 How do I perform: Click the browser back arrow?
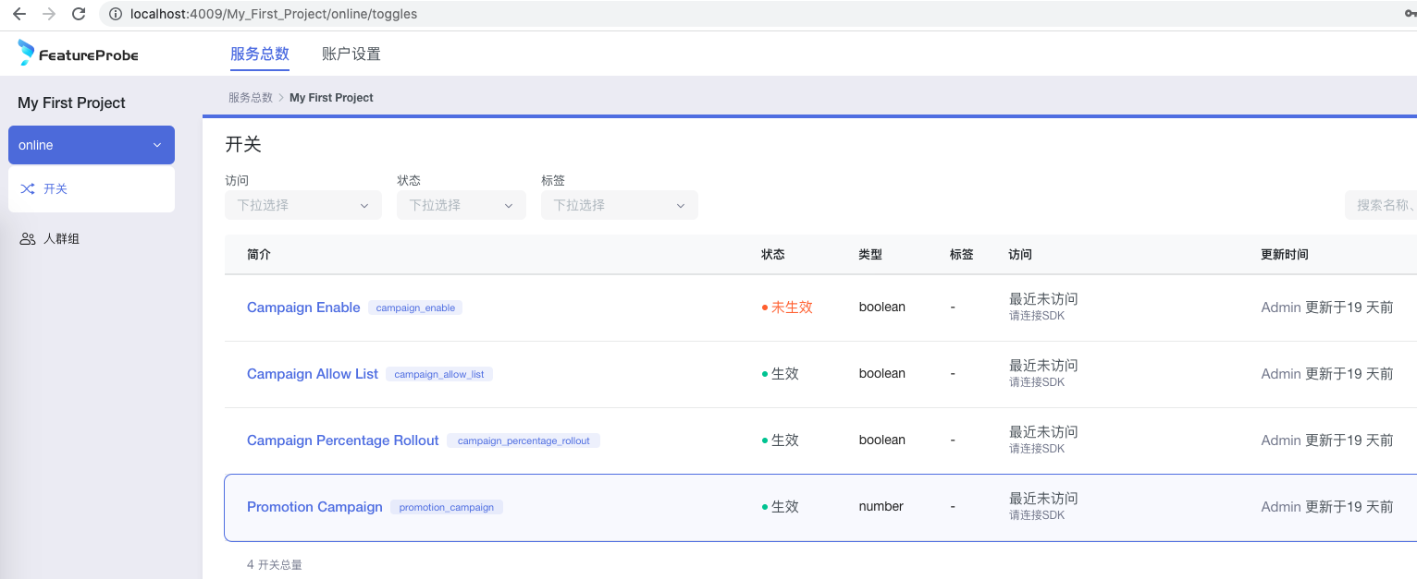click(19, 14)
